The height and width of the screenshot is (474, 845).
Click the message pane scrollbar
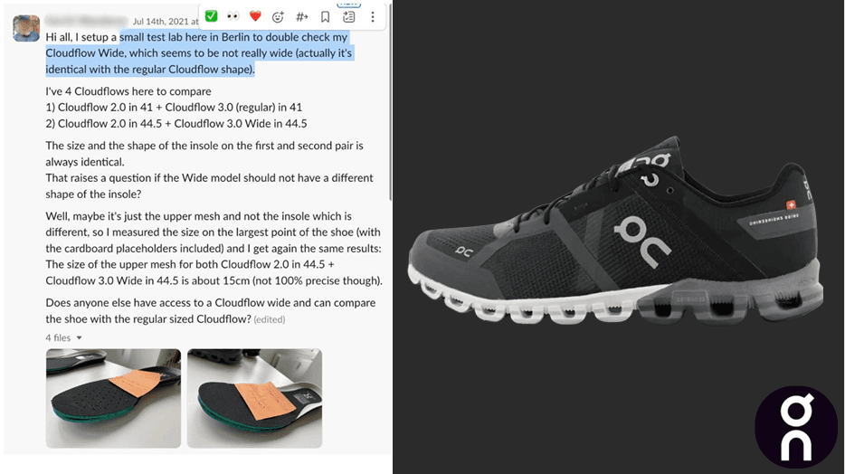coord(390,102)
